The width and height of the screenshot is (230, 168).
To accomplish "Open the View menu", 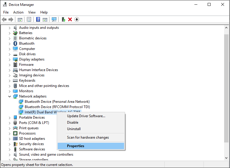I will point(32,12).
